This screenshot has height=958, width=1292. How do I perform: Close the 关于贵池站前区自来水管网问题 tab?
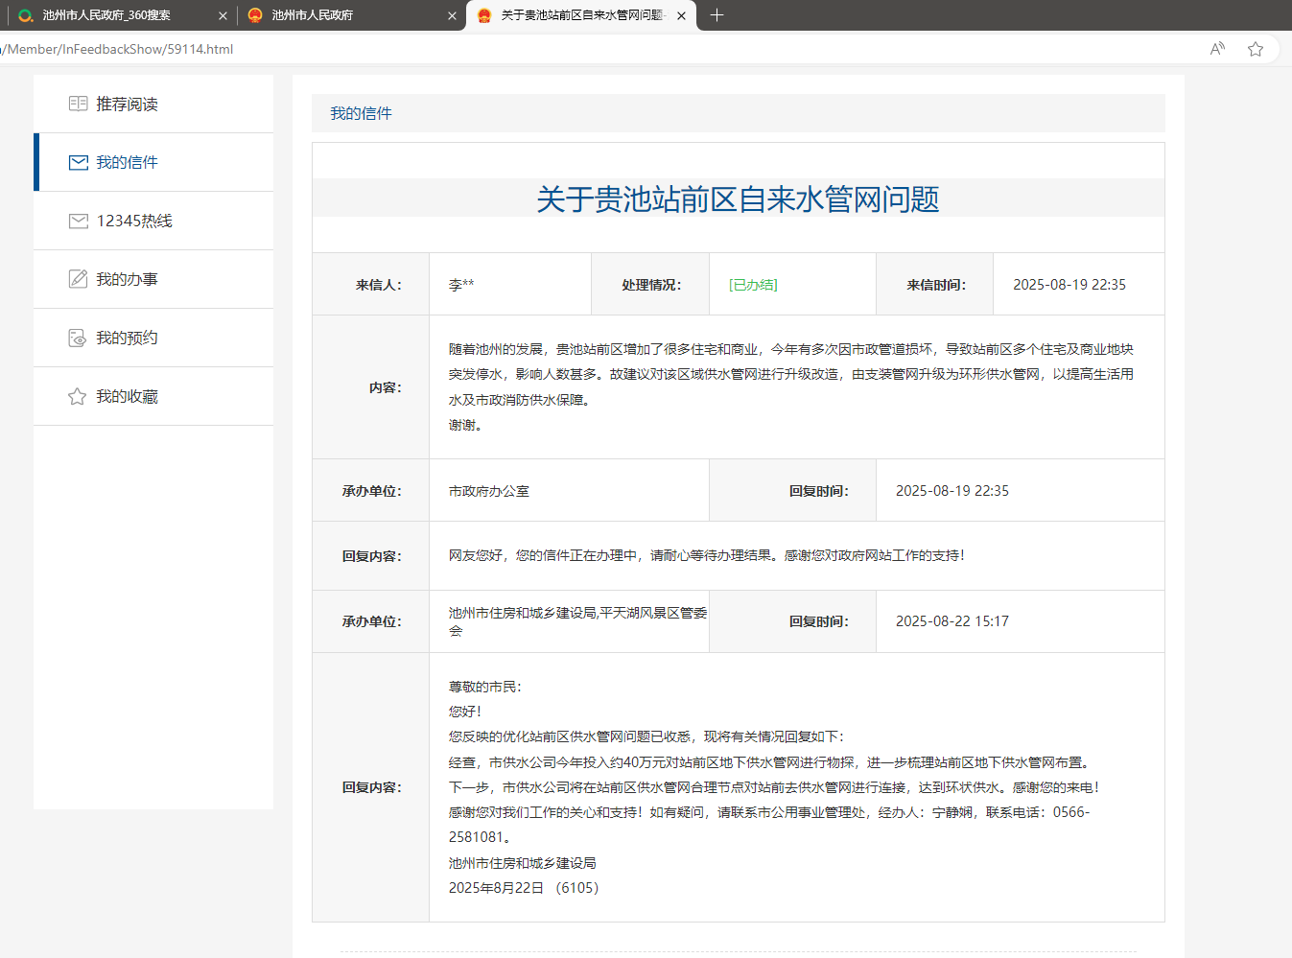681,15
